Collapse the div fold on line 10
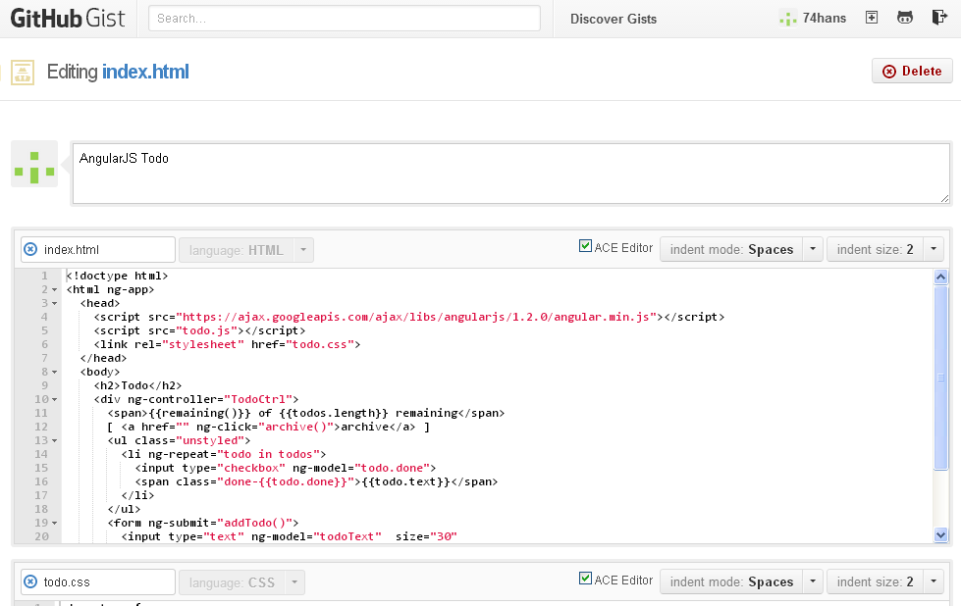961x606 pixels. [x=55, y=400]
